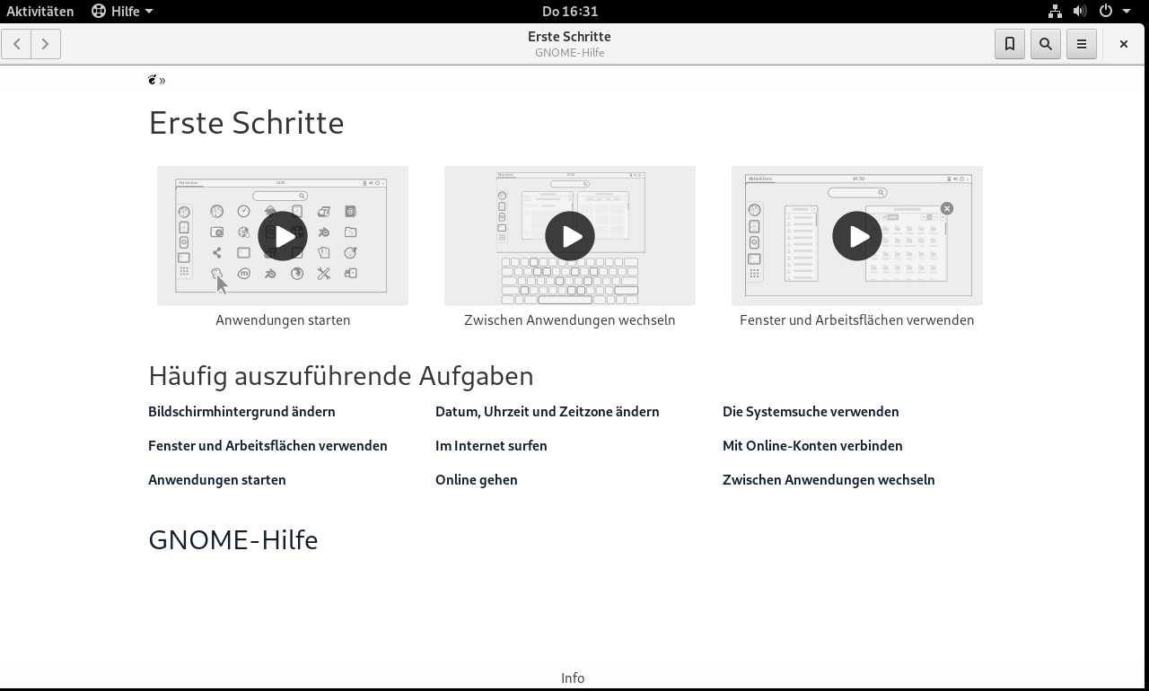Go back with the left arrow button
1149x691 pixels.
click(16, 44)
